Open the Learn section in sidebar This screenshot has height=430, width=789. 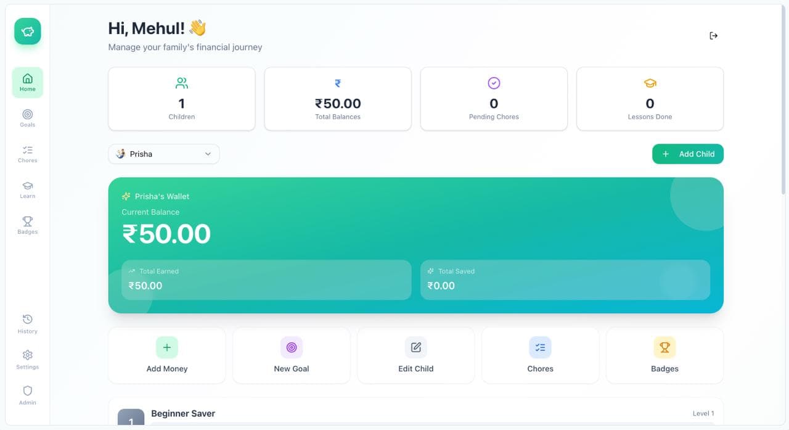[28, 189]
